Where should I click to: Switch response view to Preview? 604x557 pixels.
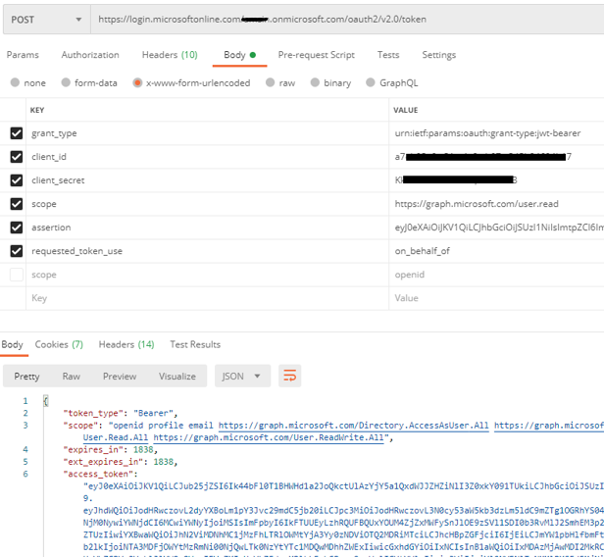[x=120, y=377]
